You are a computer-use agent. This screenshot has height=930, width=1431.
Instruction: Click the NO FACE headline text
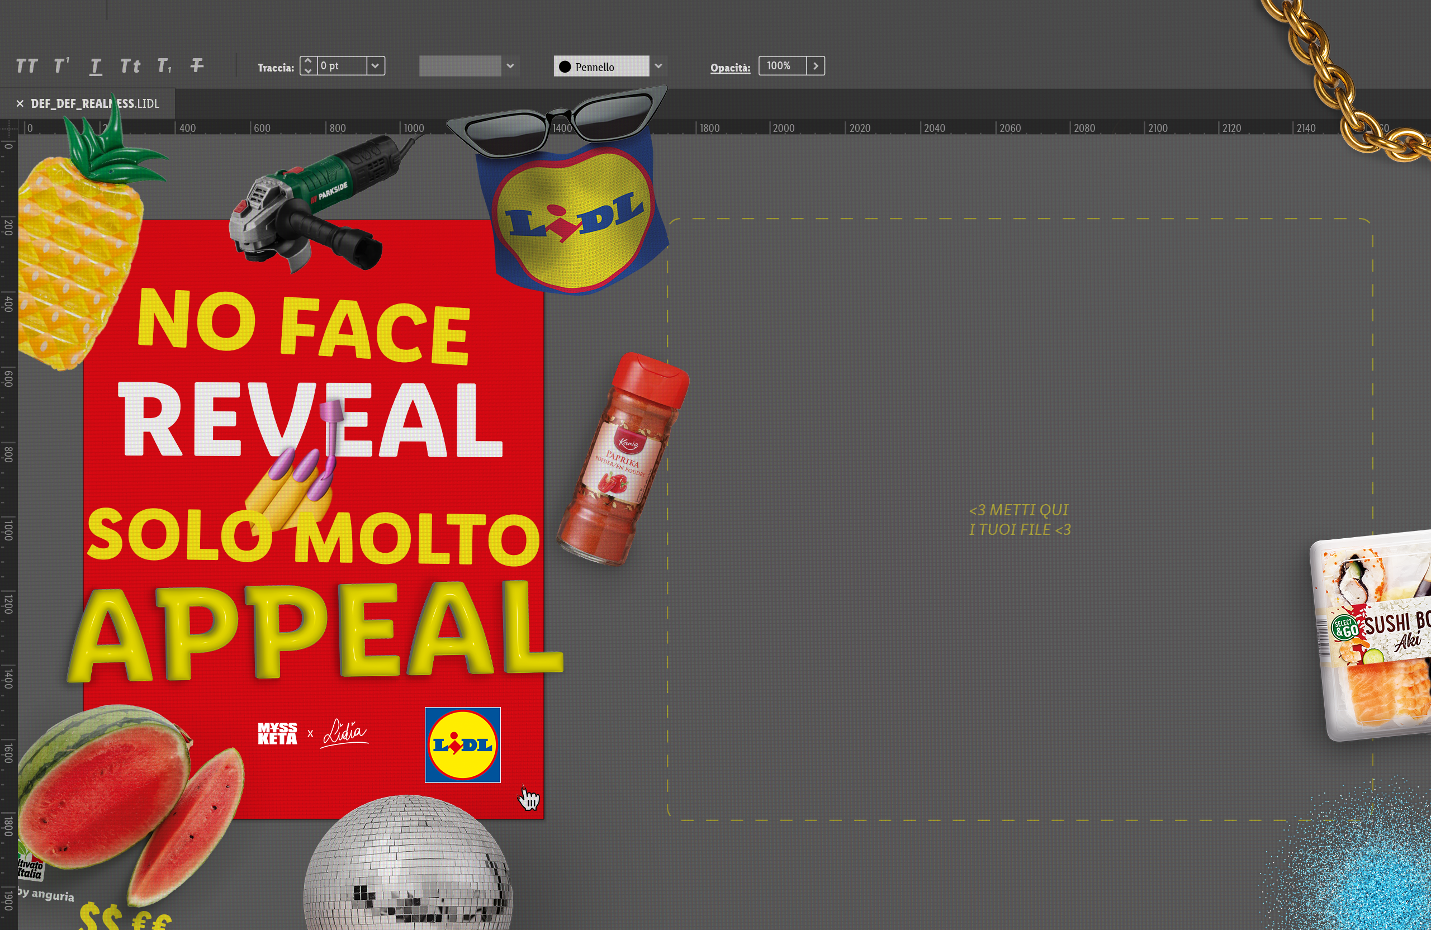click(304, 327)
